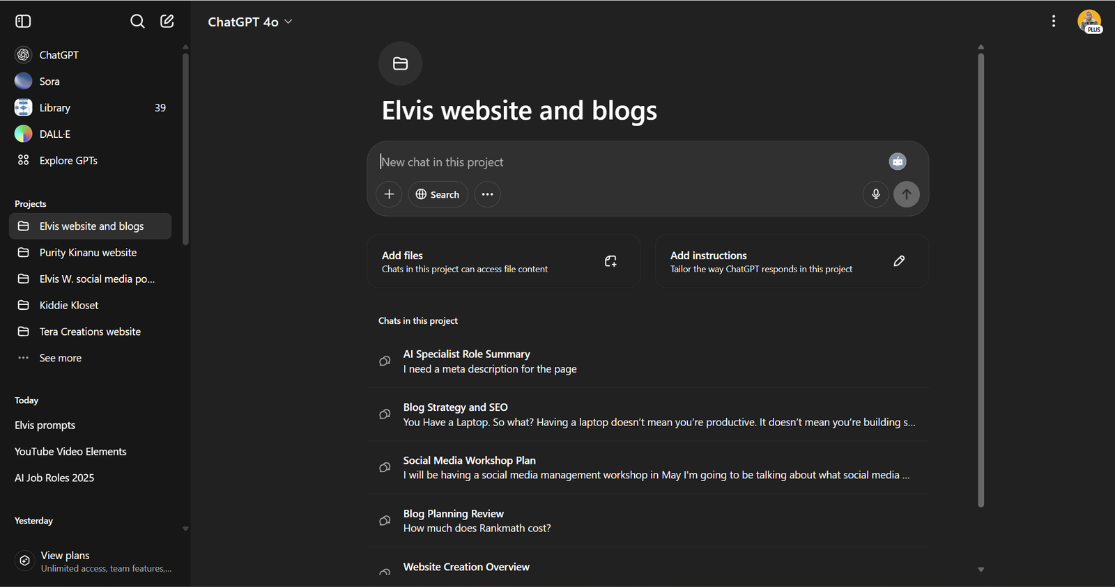The height and width of the screenshot is (587, 1115).
Task: Click the plus attach button in the composer
Action: [389, 194]
